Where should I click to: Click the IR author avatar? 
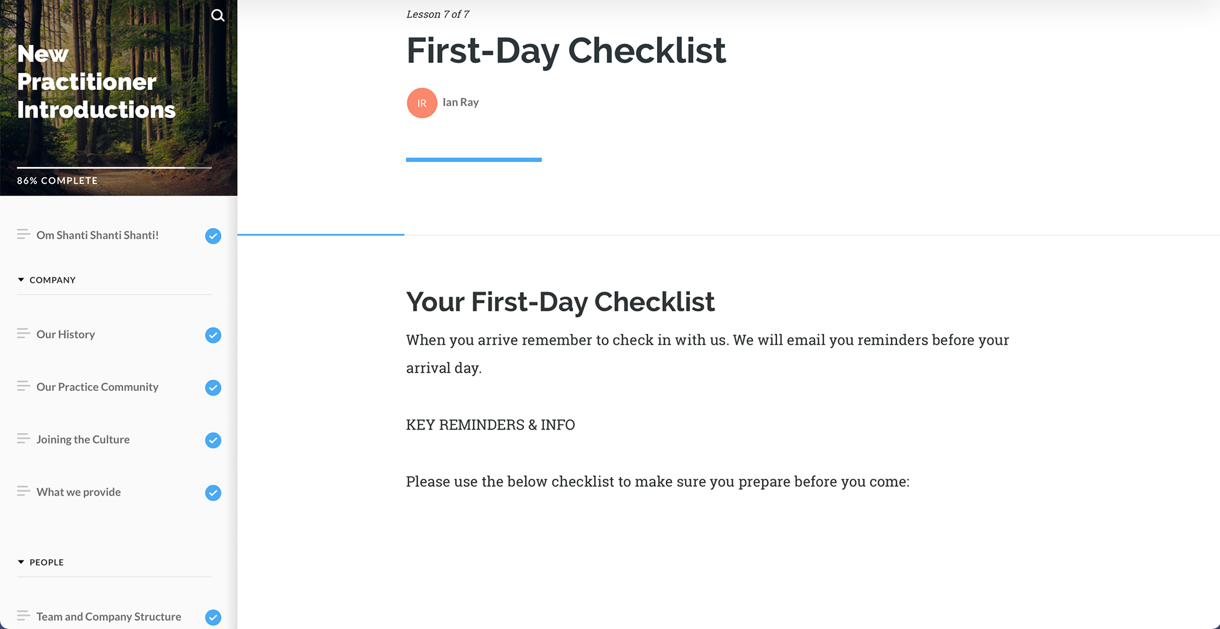tap(422, 103)
